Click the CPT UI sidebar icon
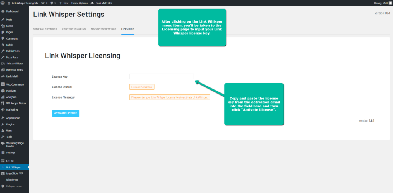The height and width of the screenshot is (193, 393). coord(3,161)
